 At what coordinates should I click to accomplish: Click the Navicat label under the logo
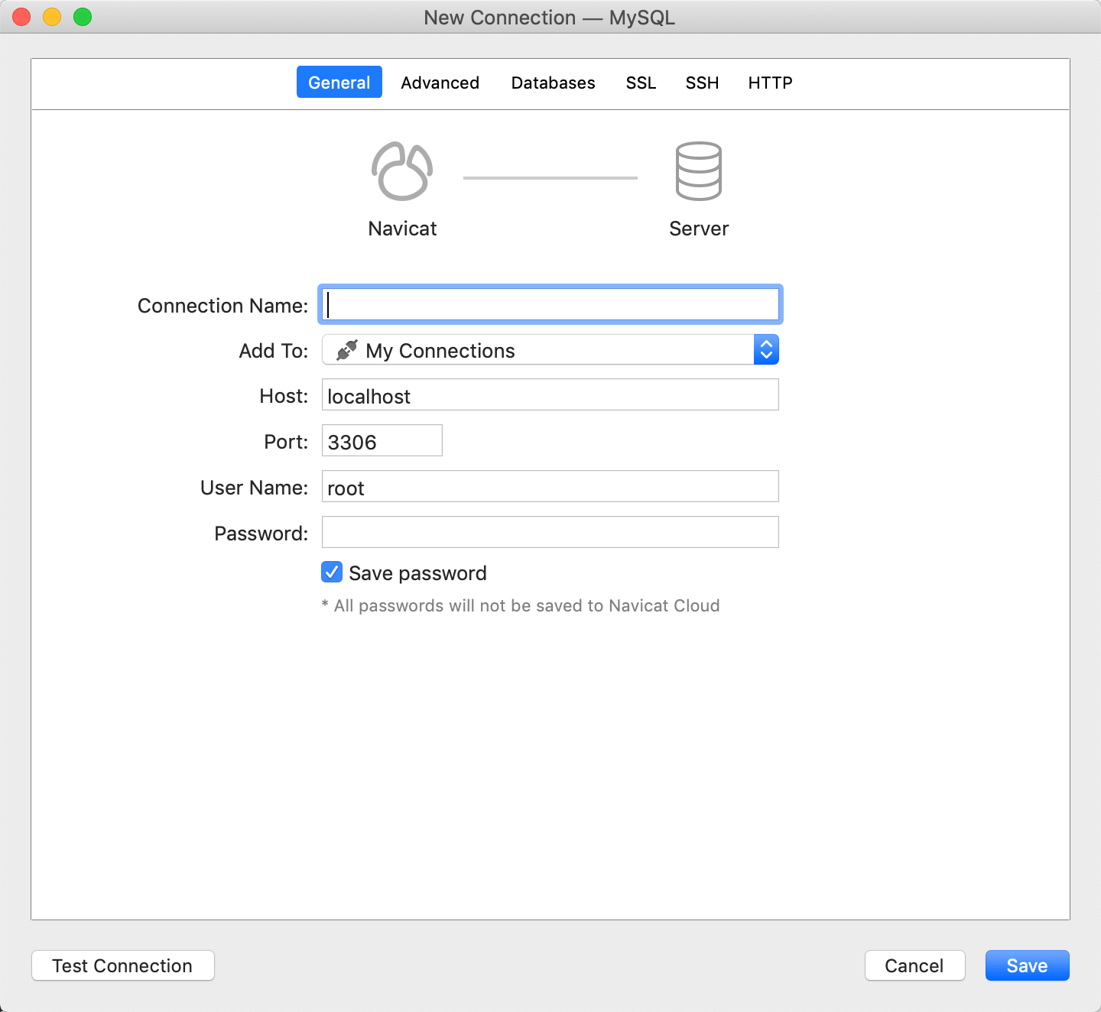coord(403,229)
